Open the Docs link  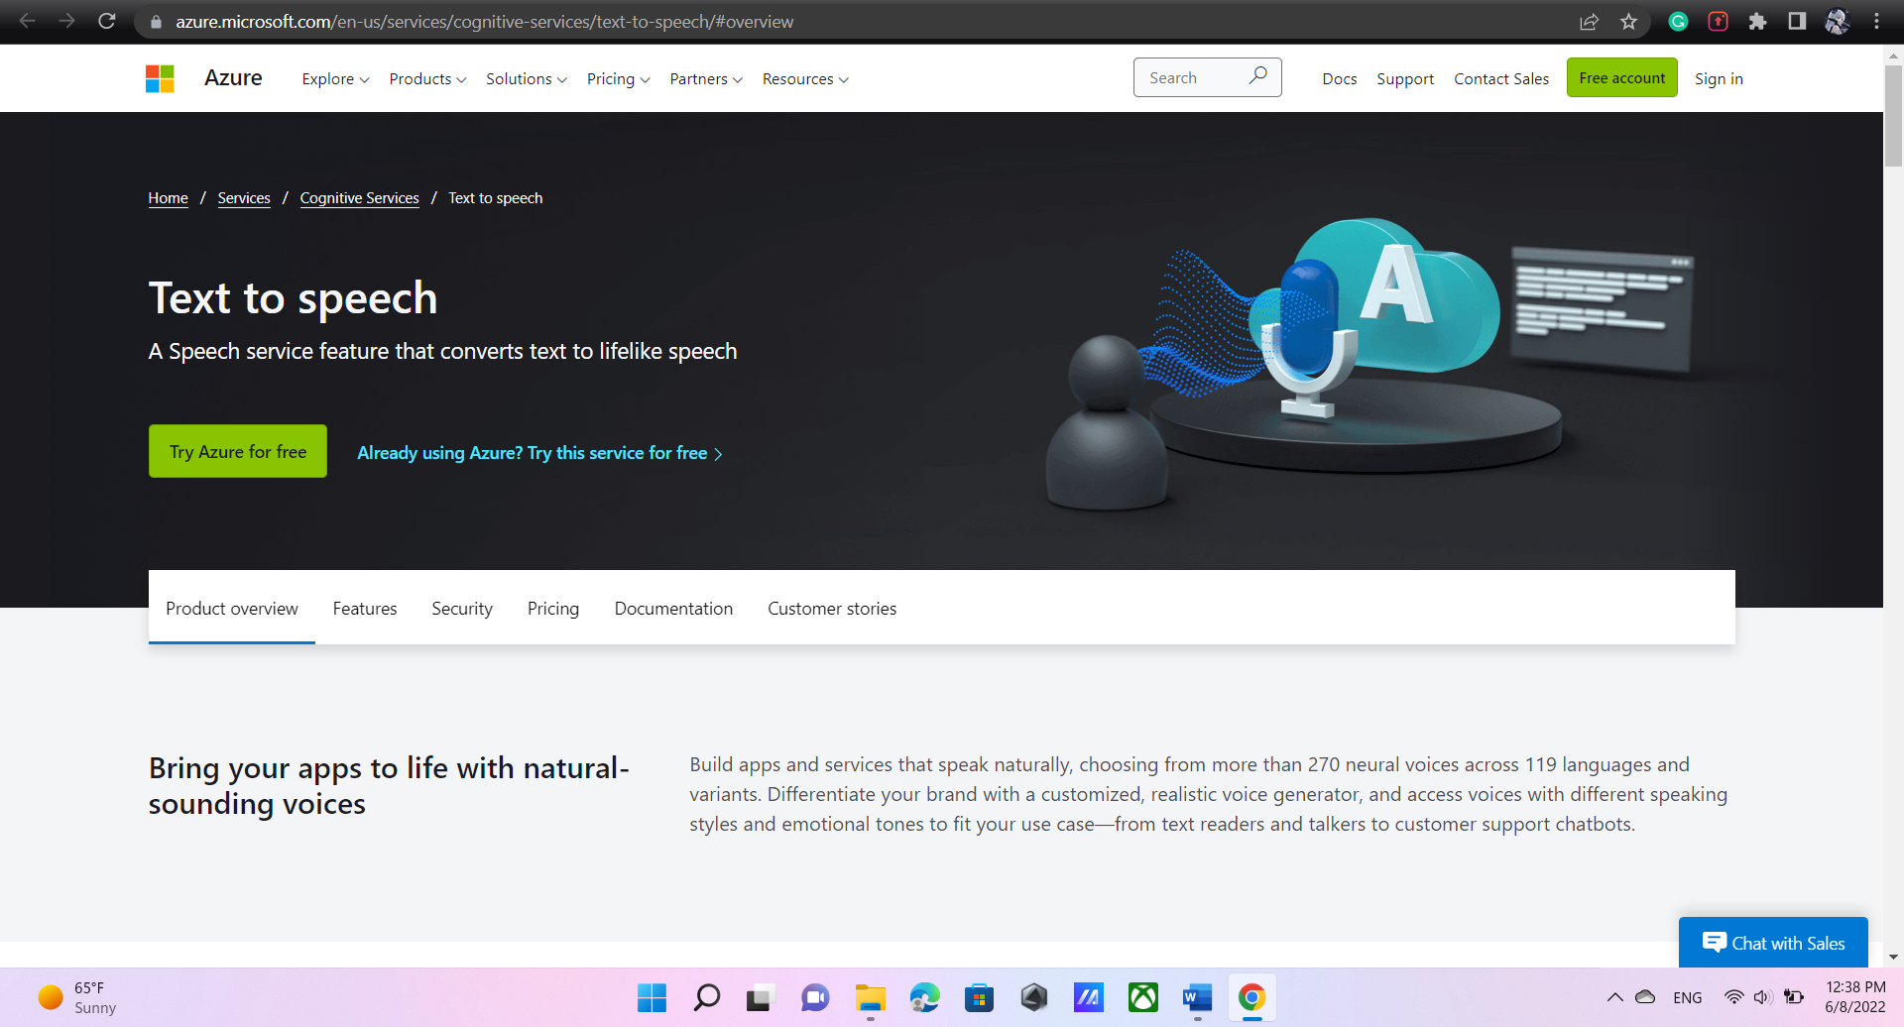(x=1340, y=78)
